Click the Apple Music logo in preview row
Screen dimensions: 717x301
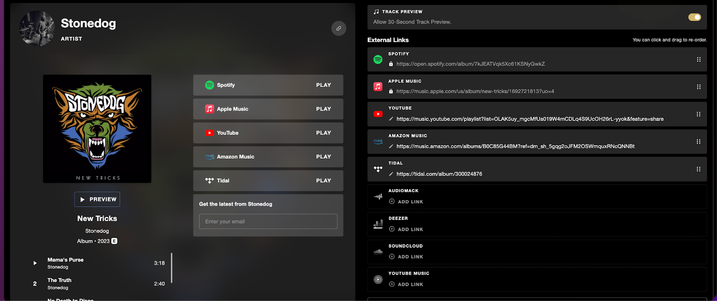(209, 109)
